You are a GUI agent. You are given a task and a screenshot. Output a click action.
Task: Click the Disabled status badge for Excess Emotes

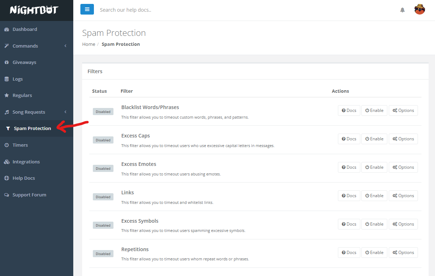103,169
